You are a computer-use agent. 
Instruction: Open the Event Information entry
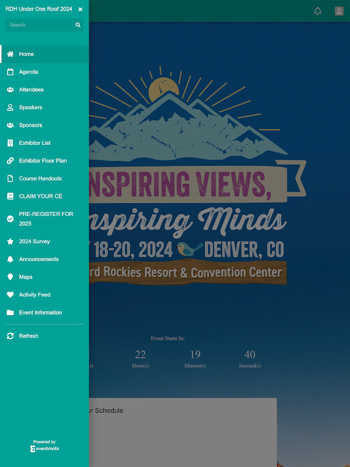(44, 312)
